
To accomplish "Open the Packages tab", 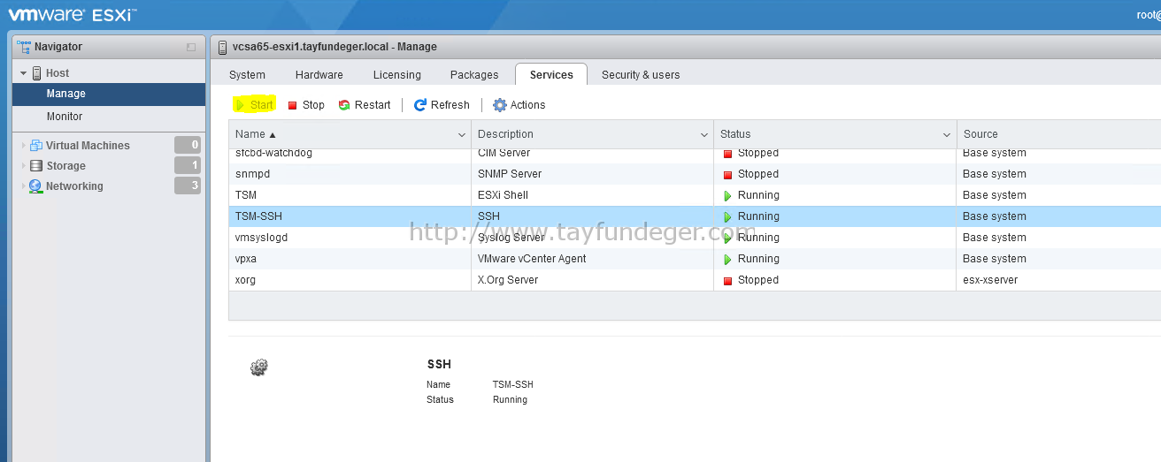I will point(474,75).
